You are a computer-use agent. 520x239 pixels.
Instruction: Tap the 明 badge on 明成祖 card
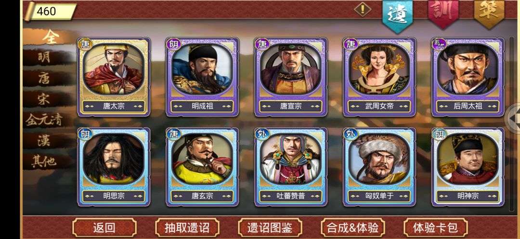tap(174, 44)
